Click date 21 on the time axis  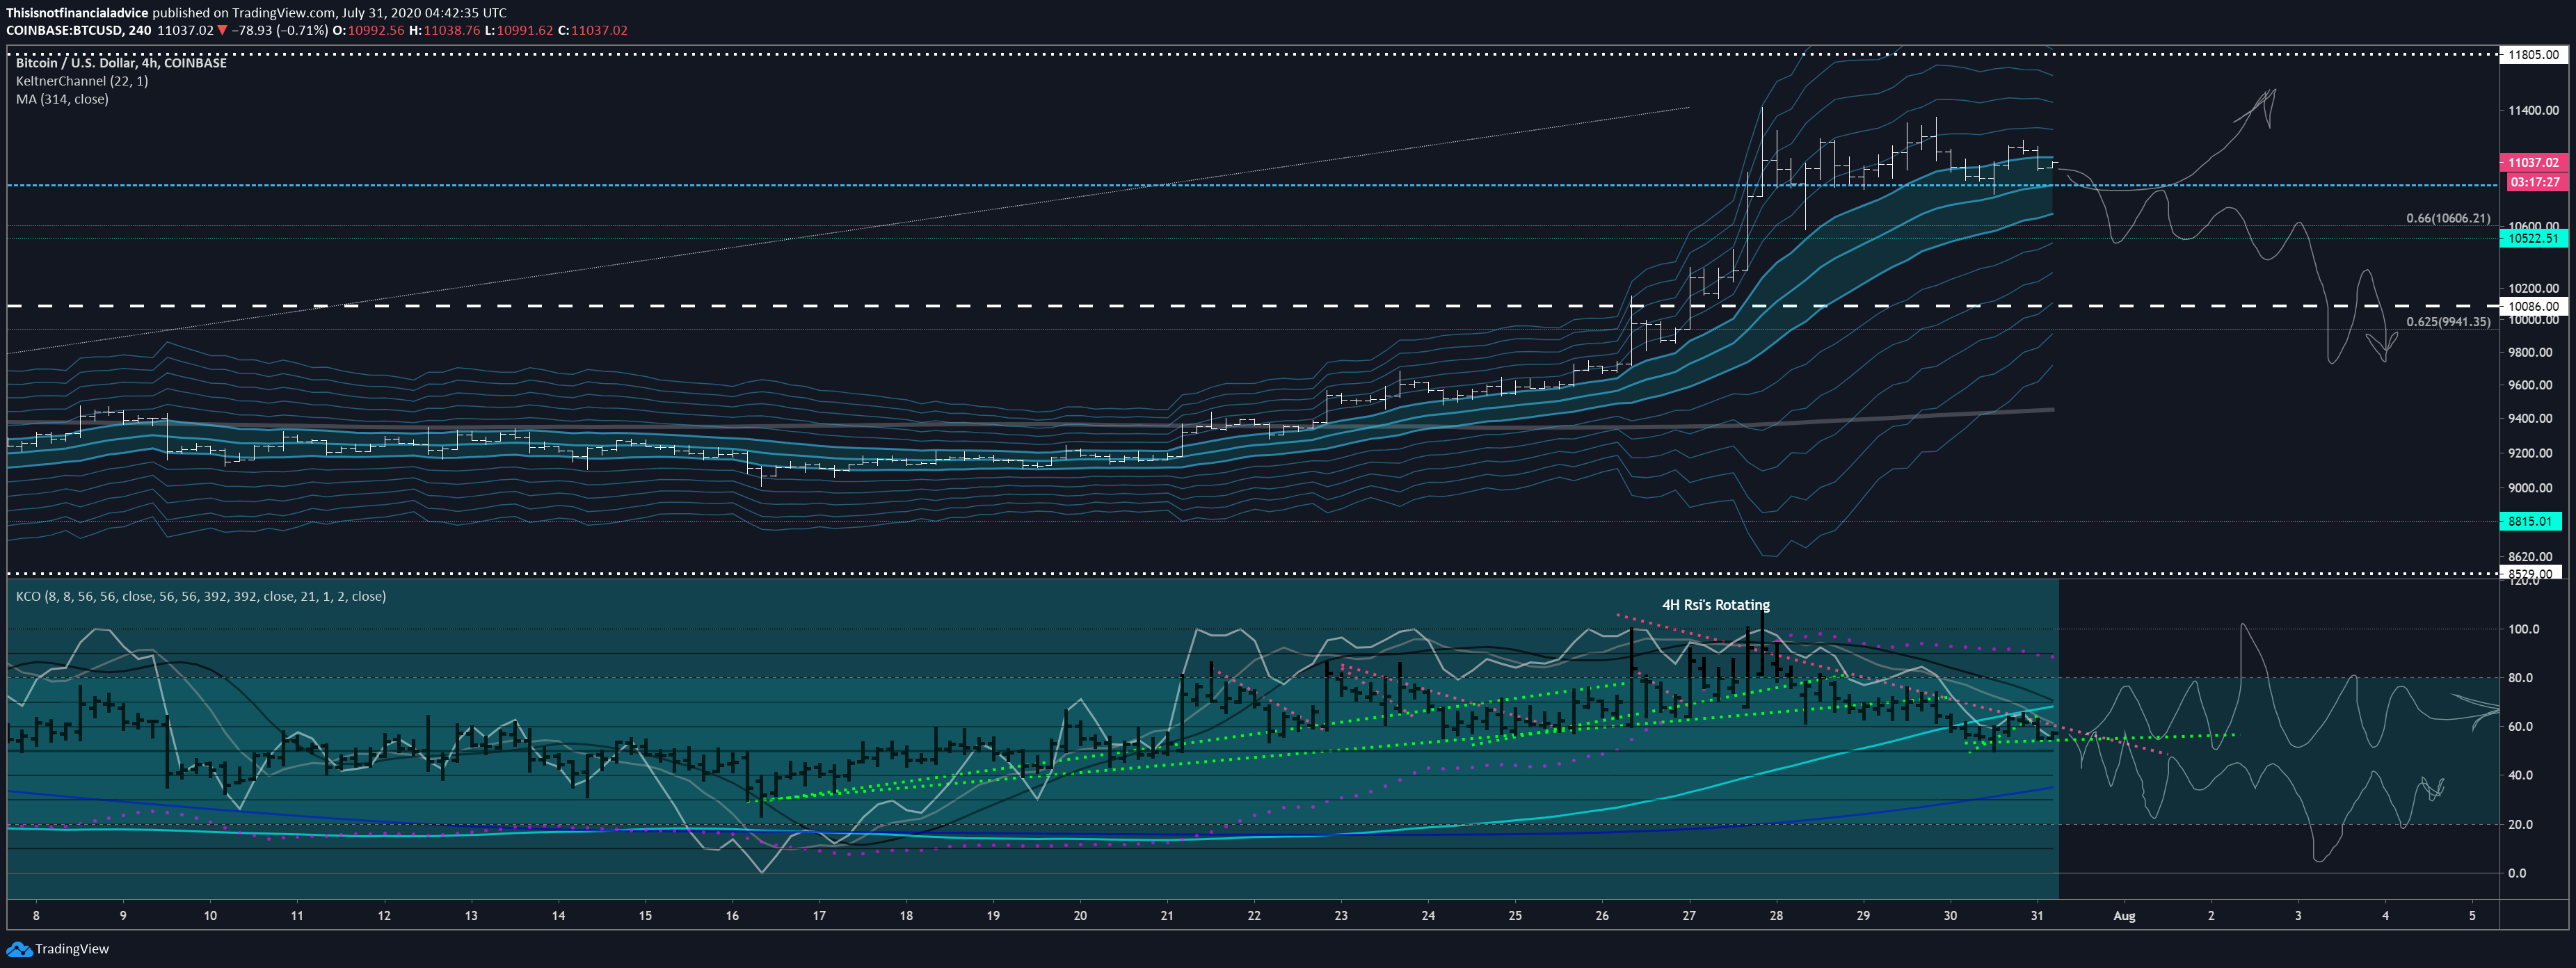tap(1167, 915)
